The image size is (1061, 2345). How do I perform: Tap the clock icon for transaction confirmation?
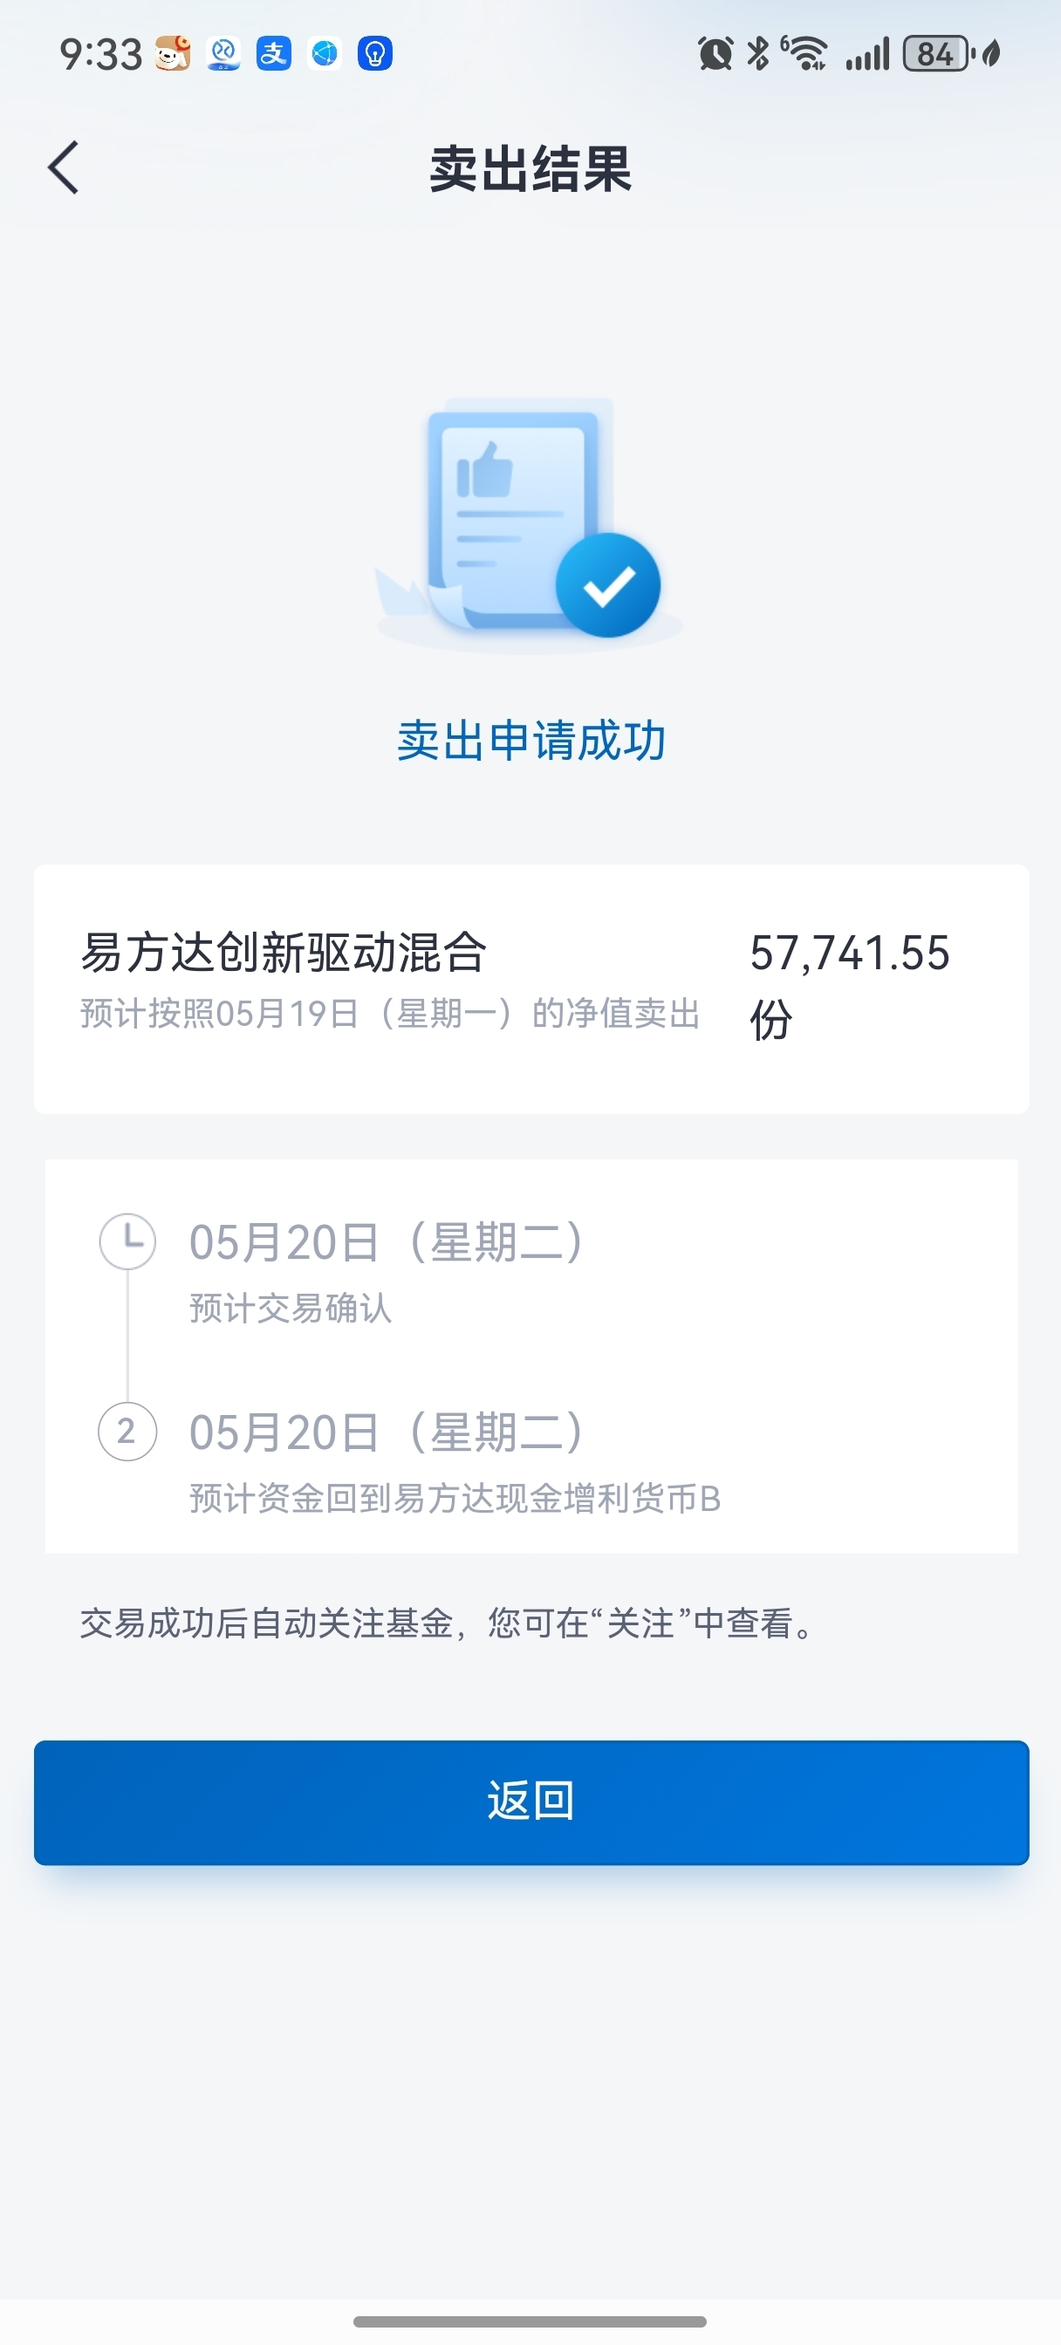pyautogui.click(x=127, y=1241)
